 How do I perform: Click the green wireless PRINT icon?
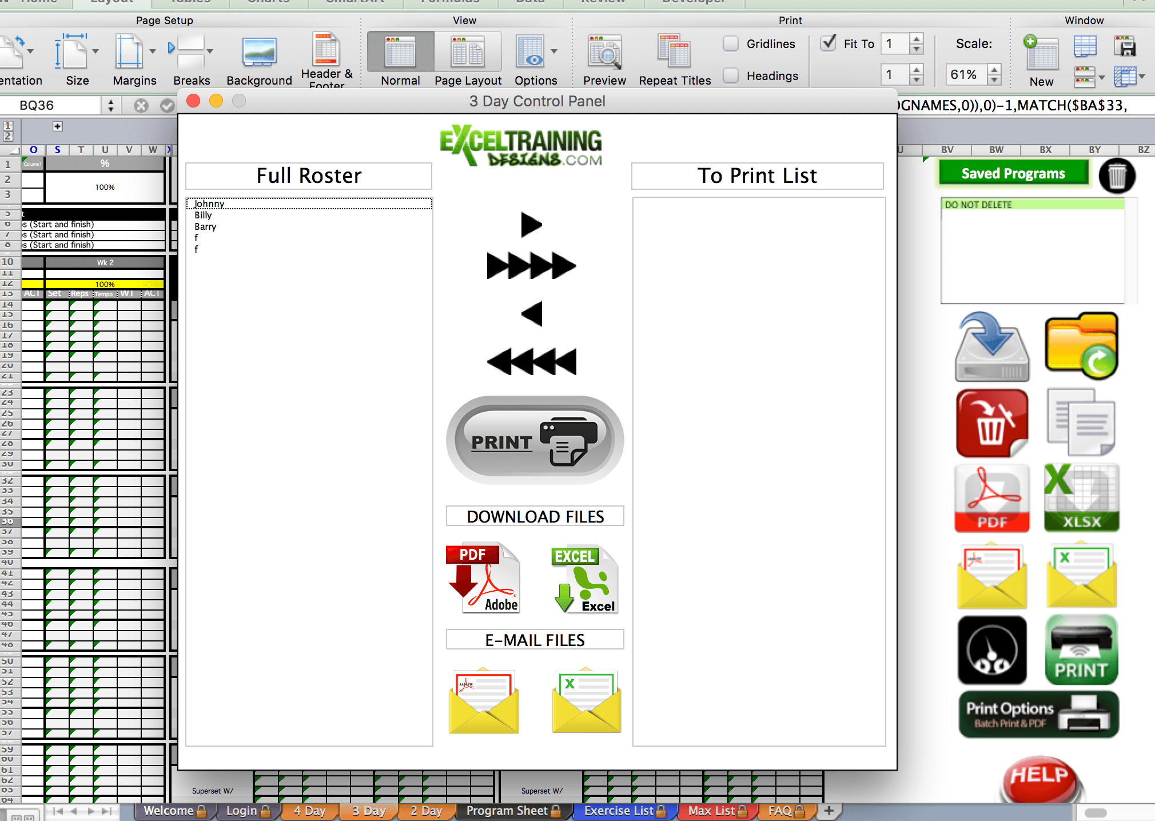tap(1081, 650)
